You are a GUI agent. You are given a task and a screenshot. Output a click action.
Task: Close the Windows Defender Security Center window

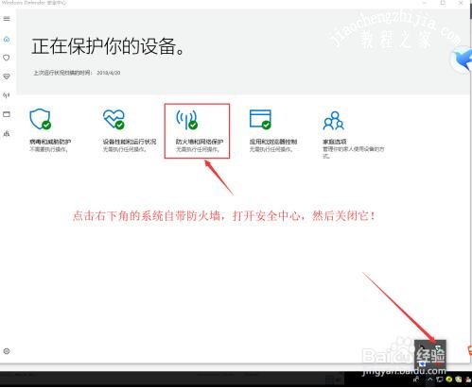[x=461, y=3]
